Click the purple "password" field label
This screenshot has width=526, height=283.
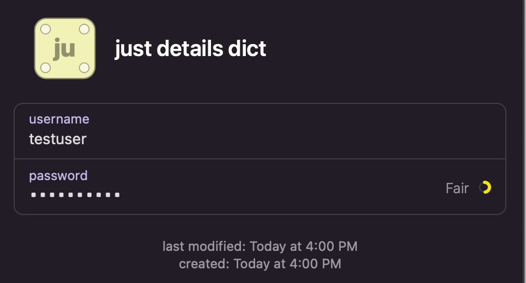58,176
